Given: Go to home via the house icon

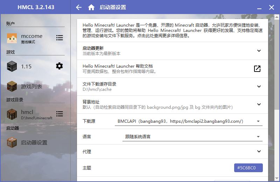Looking at the screenshot, I should [x=91, y=7].
